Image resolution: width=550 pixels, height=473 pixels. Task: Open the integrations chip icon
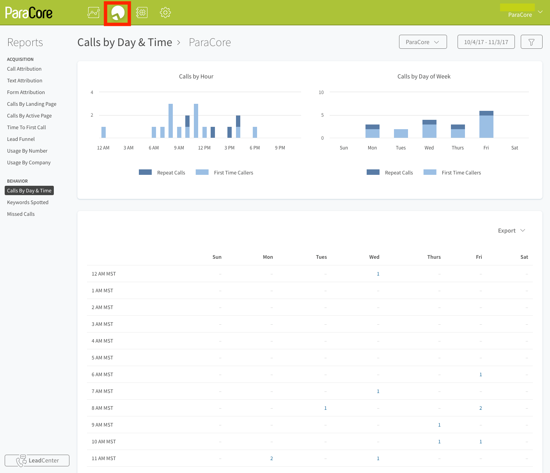coord(142,12)
